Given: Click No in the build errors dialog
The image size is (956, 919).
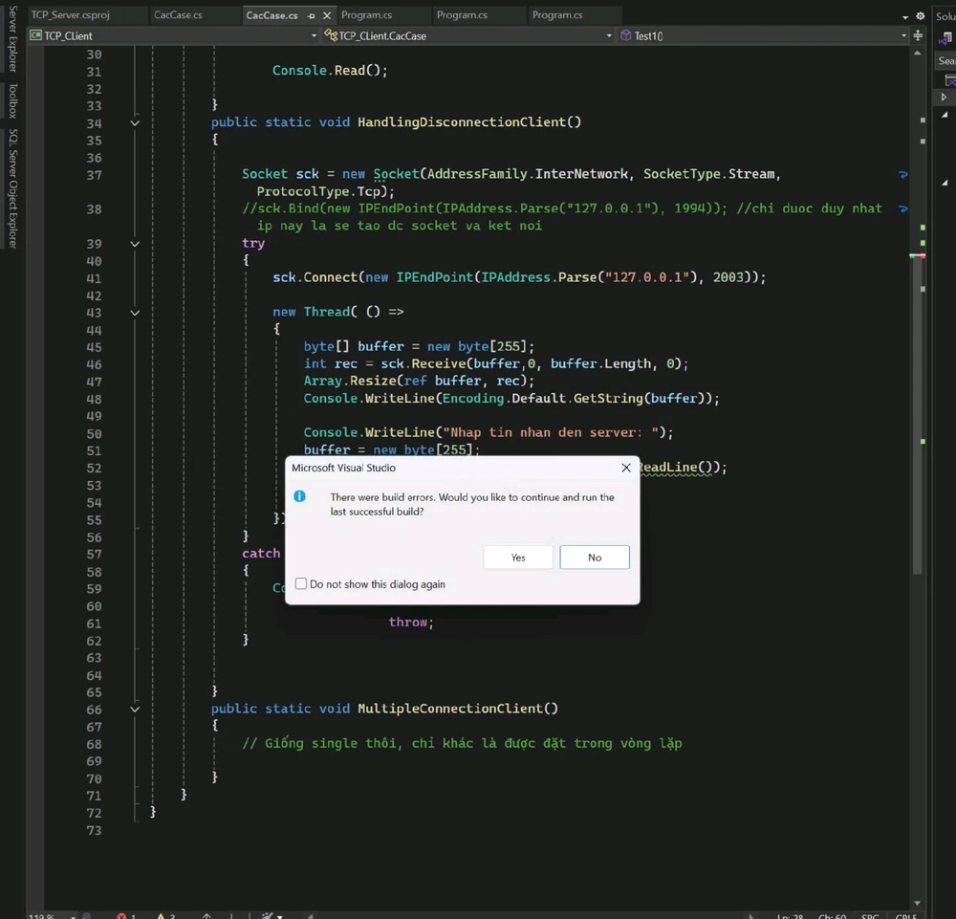Looking at the screenshot, I should pos(594,558).
